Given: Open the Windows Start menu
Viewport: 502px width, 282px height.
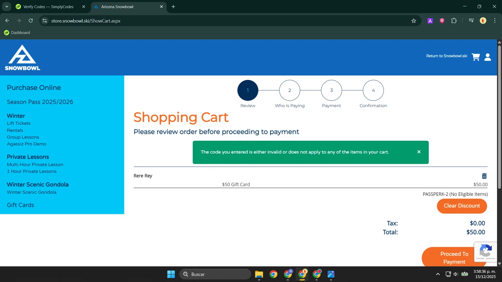Looking at the screenshot, I should click(171, 274).
